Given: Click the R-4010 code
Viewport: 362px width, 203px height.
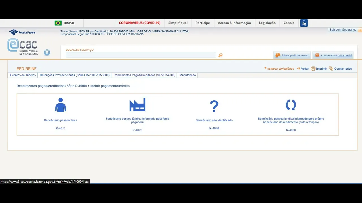Looking at the screenshot, I should 61,128.
